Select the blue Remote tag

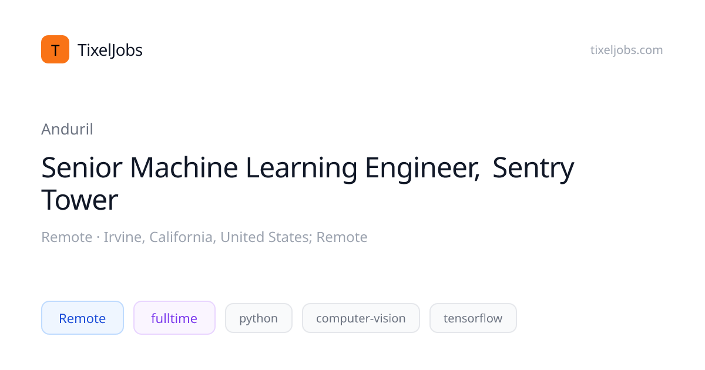82,318
